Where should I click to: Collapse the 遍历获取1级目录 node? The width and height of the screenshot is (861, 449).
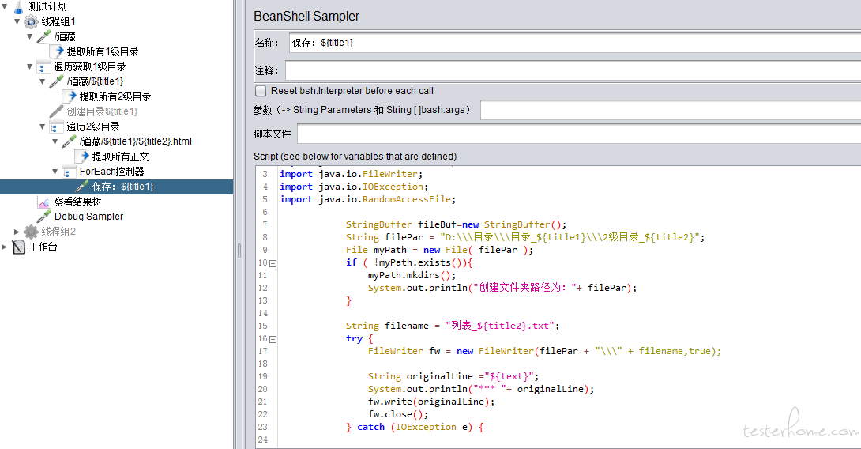pyautogui.click(x=30, y=66)
